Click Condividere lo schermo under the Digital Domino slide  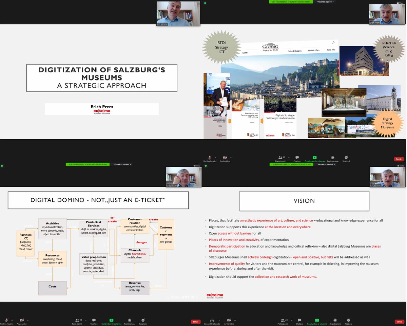click(112, 322)
